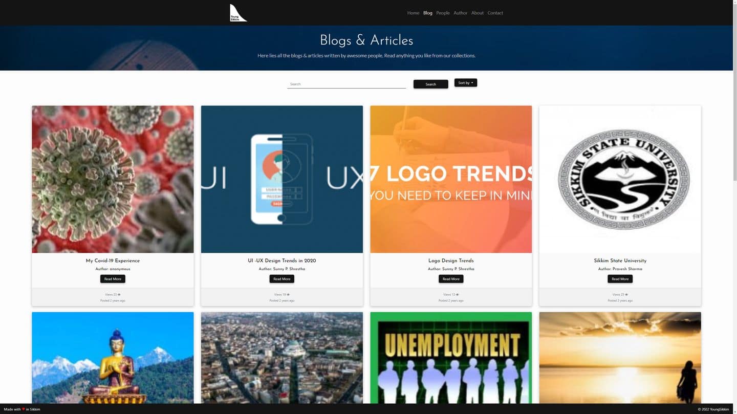Expand the Sort by dropdown
Image resolution: width=737 pixels, height=414 pixels.
(x=466, y=82)
